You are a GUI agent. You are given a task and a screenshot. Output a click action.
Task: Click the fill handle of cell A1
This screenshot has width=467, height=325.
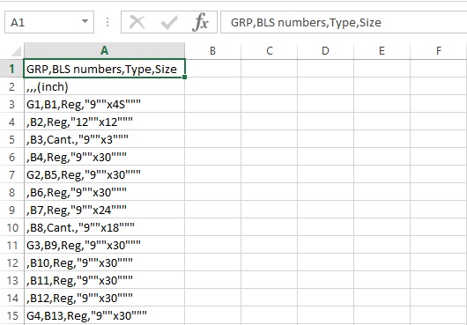point(185,78)
